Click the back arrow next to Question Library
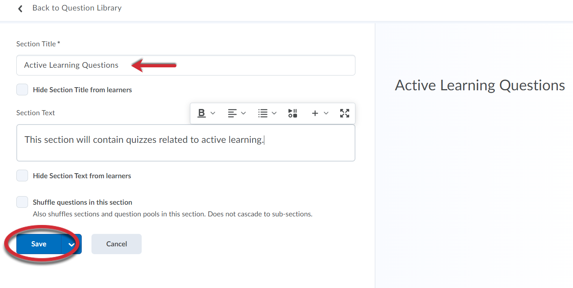This screenshot has width=573, height=288. (20, 8)
